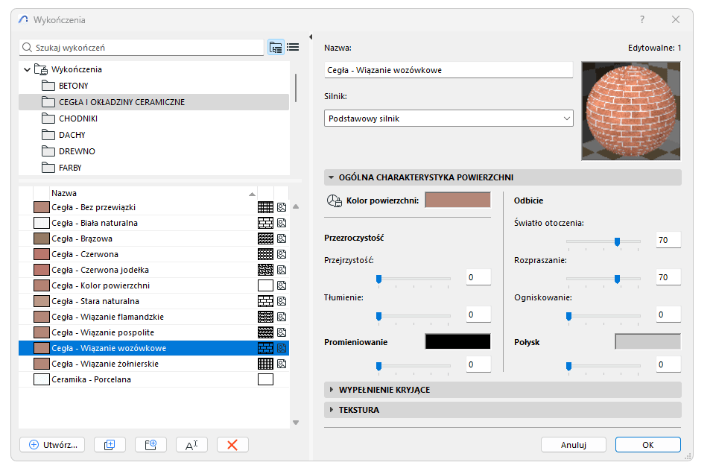Confirm with the OK button
716x474 pixels.
[x=648, y=445]
